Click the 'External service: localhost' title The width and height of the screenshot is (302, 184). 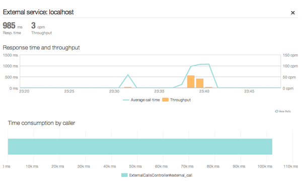coord(38,12)
